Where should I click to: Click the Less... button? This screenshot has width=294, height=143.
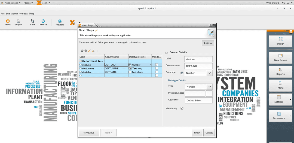[x=208, y=43]
